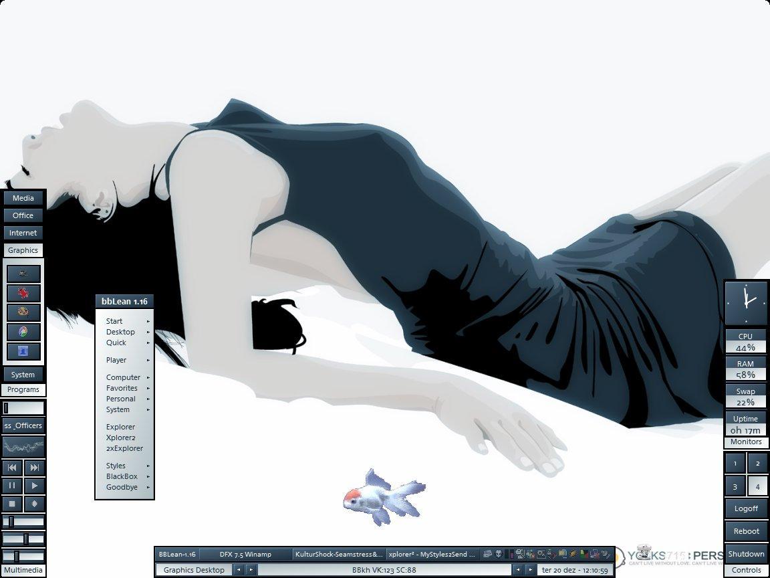The height and width of the screenshot is (578, 770).
Task: Open the Favorites submenu
Action: point(125,388)
